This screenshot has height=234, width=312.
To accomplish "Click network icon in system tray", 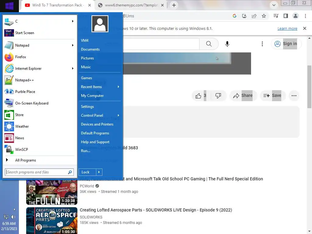I will (6, 217).
